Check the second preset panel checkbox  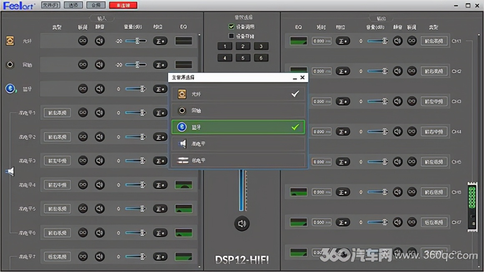231,35
